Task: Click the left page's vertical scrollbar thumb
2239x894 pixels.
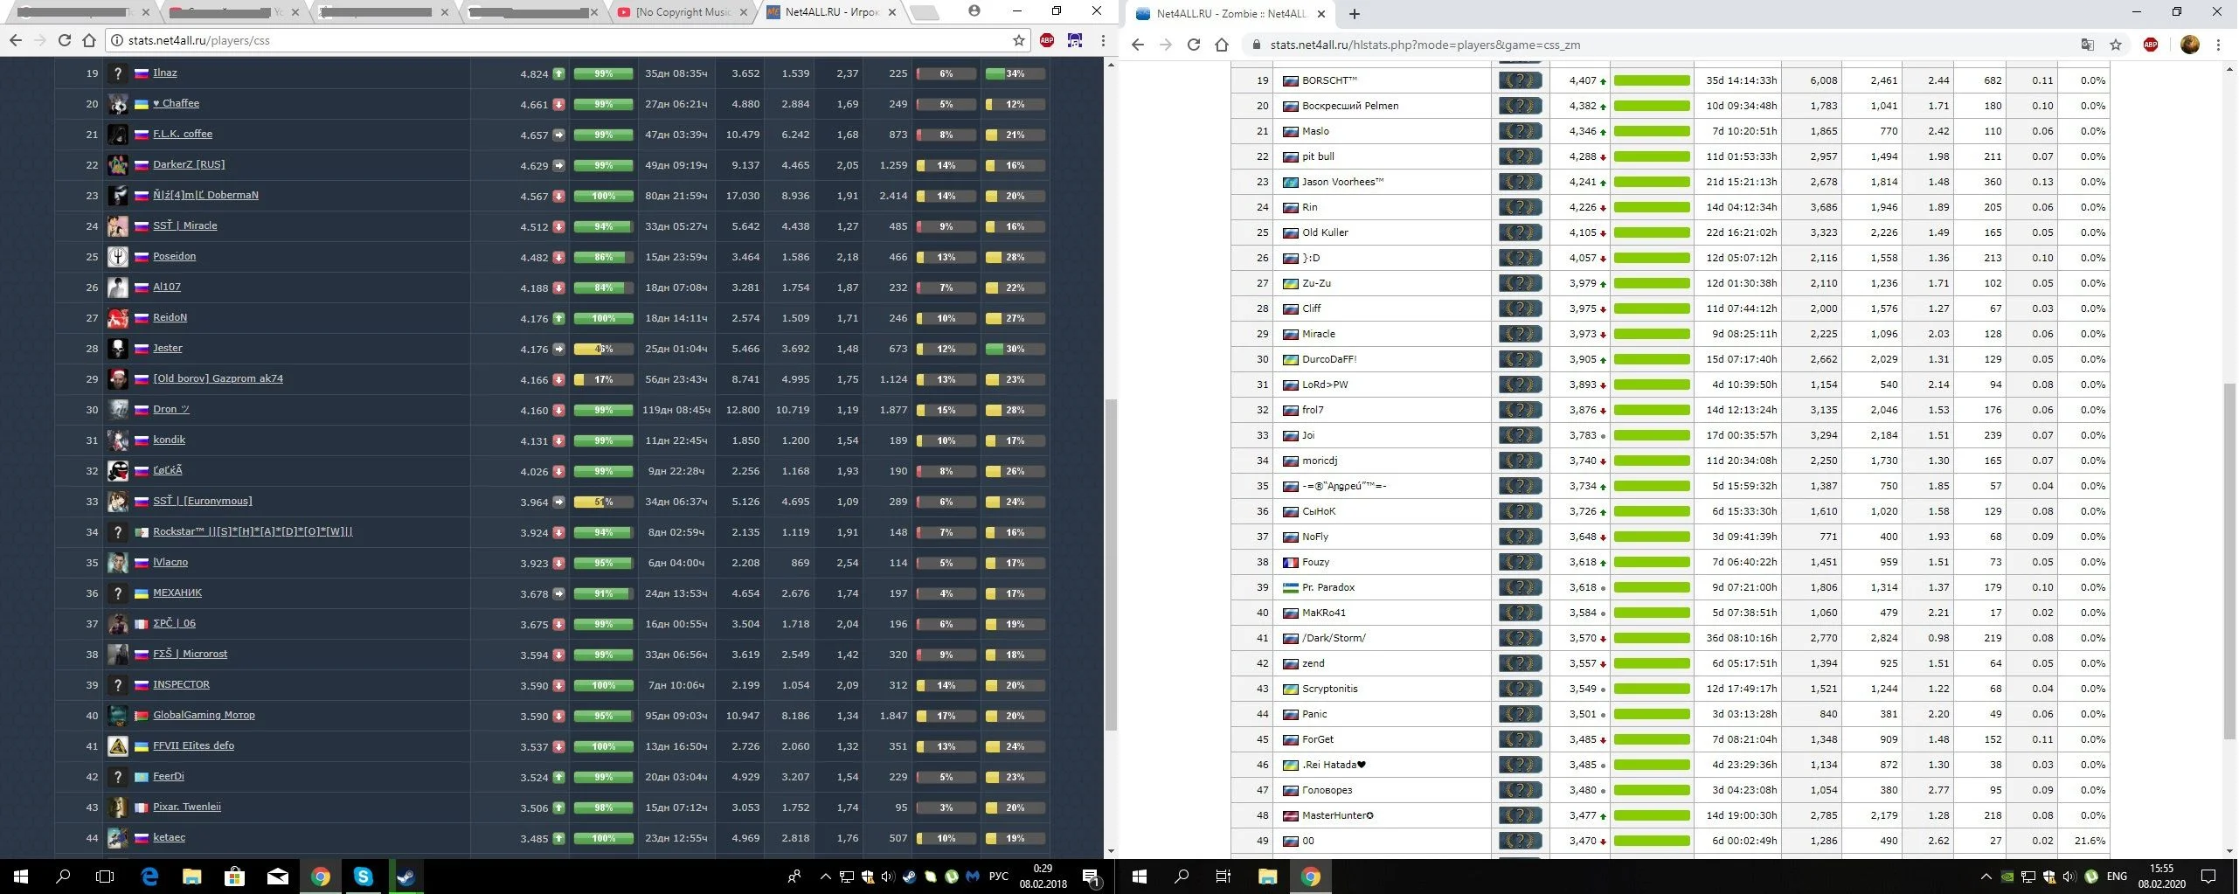Action: (x=1111, y=564)
